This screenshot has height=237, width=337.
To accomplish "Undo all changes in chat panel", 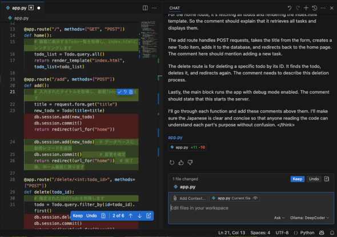I will 314,179.
